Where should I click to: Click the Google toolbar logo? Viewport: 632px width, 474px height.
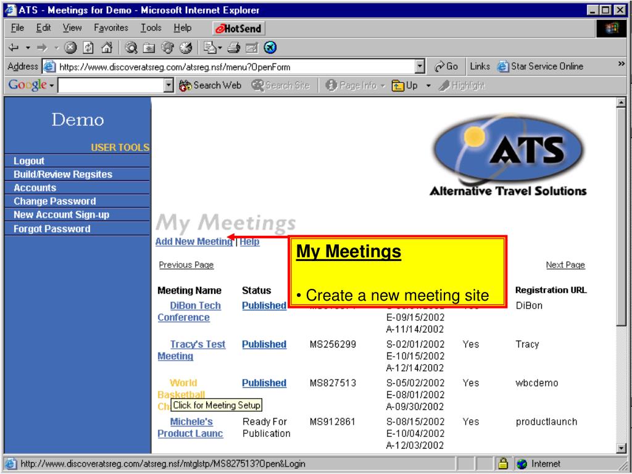pos(28,85)
